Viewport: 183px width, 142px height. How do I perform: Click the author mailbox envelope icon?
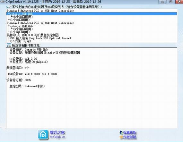(x=121, y=137)
